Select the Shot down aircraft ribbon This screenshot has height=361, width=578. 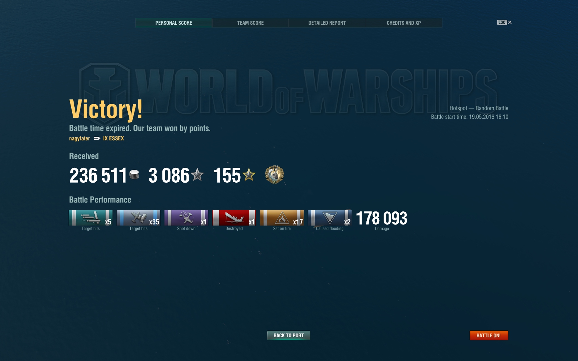pyautogui.click(x=186, y=218)
